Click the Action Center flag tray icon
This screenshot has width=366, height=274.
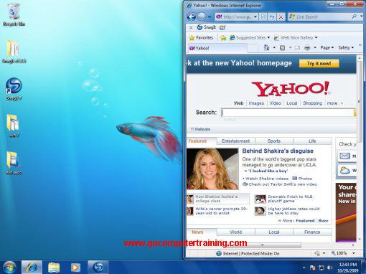(312, 268)
